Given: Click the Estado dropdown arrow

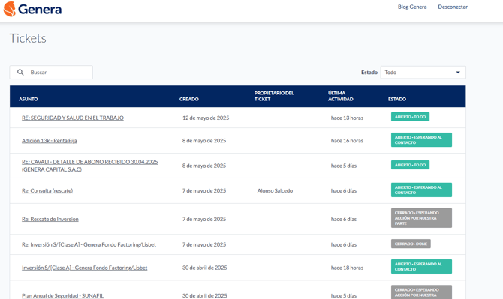Looking at the screenshot, I should point(458,73).
